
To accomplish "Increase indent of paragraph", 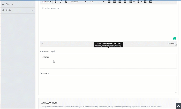I will [150, 2].
